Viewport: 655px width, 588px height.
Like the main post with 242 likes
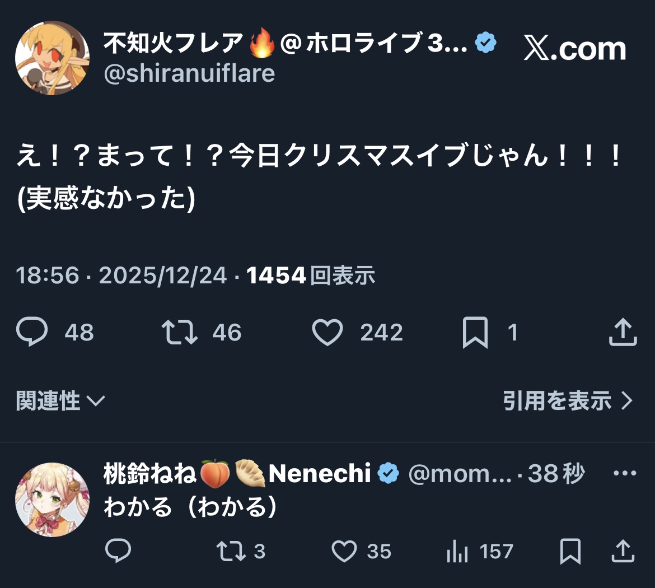click(x=327, y=332)
